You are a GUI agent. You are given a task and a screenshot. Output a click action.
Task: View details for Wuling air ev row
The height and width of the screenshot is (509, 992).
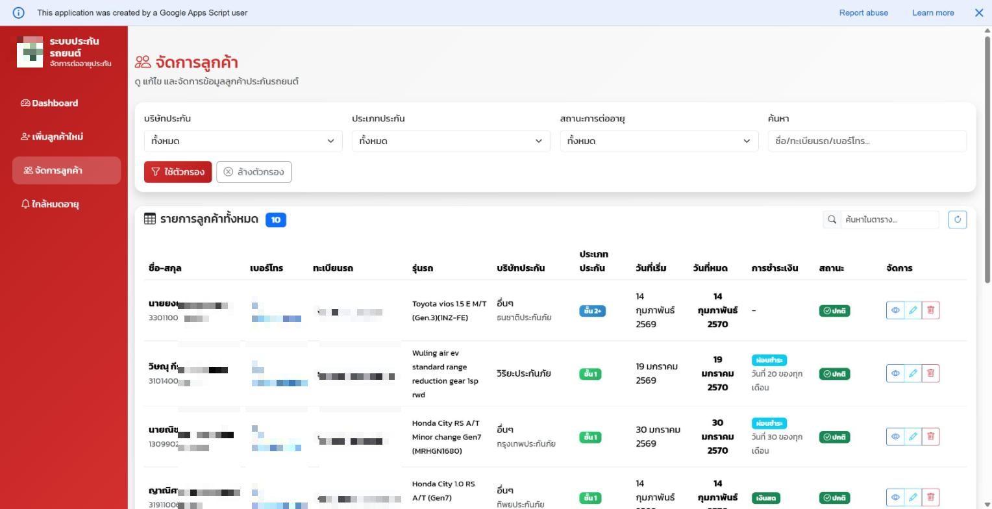coord(895,373)
